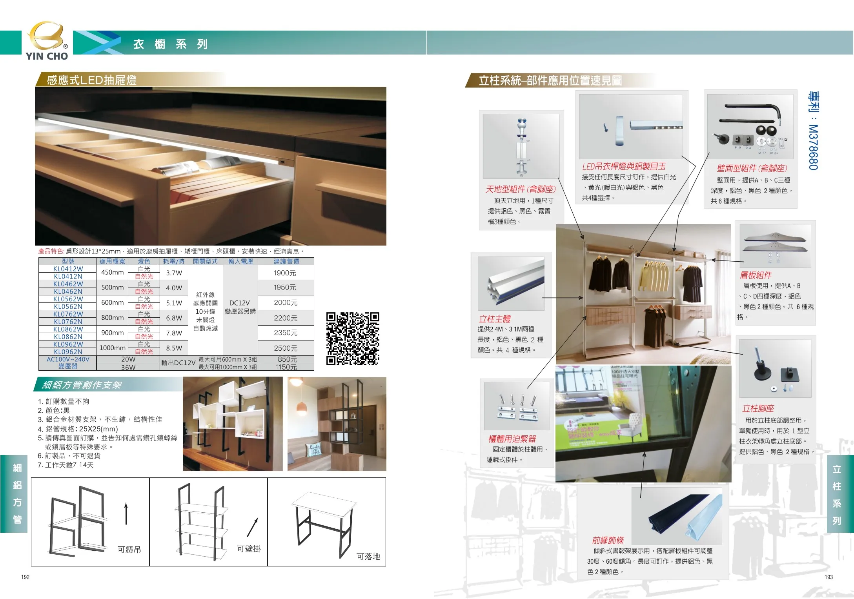Click the 層板組件 label

tap(756, 275)
